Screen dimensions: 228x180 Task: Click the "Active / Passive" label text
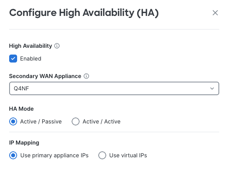(41, 121)
